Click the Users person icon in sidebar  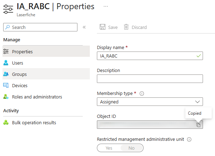tap(6, 63)
